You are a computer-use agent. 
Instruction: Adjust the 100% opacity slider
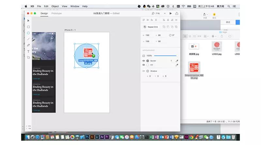coord(165,56)
